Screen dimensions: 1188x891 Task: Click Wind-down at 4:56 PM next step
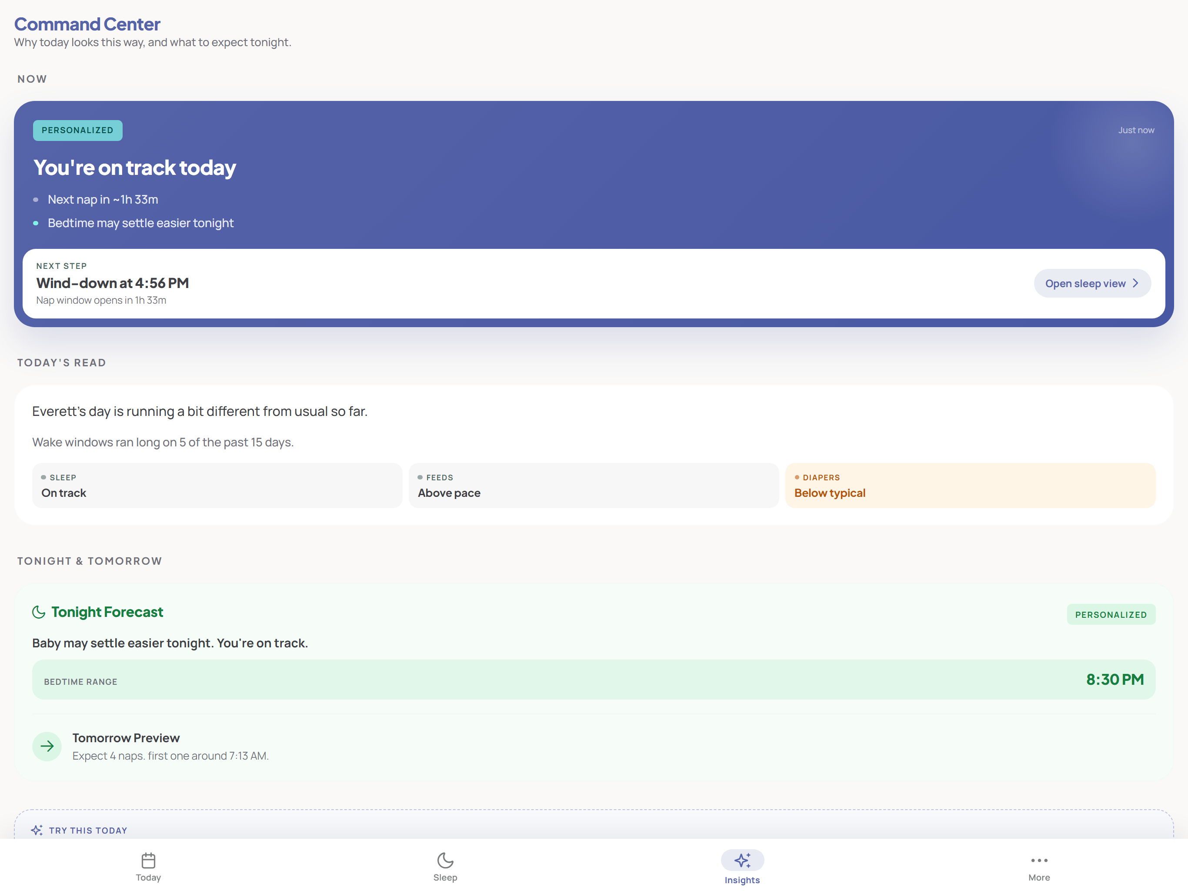[112, 283]
